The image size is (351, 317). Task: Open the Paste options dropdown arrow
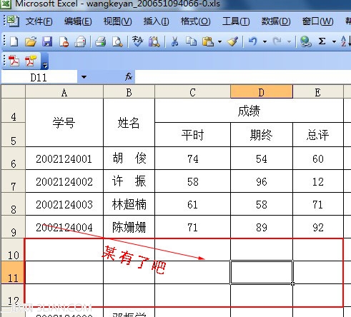219,42
